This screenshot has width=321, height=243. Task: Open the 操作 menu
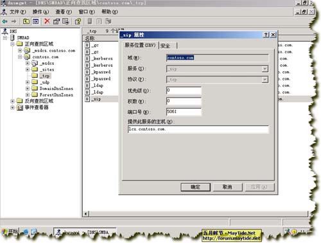[x=40, y=12]
